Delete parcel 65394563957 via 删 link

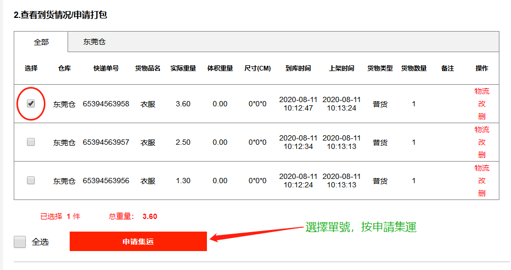click(x=481, y=155)
